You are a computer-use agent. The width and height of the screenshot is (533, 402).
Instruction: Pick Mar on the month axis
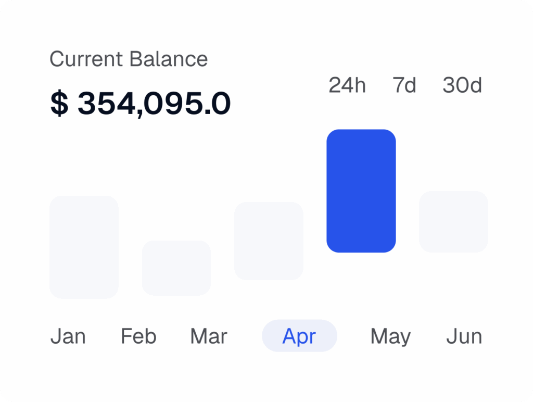coord(209,336)
